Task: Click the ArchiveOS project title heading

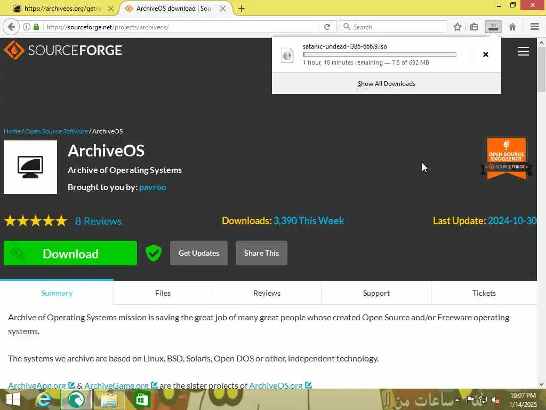Action: [106, 151]
